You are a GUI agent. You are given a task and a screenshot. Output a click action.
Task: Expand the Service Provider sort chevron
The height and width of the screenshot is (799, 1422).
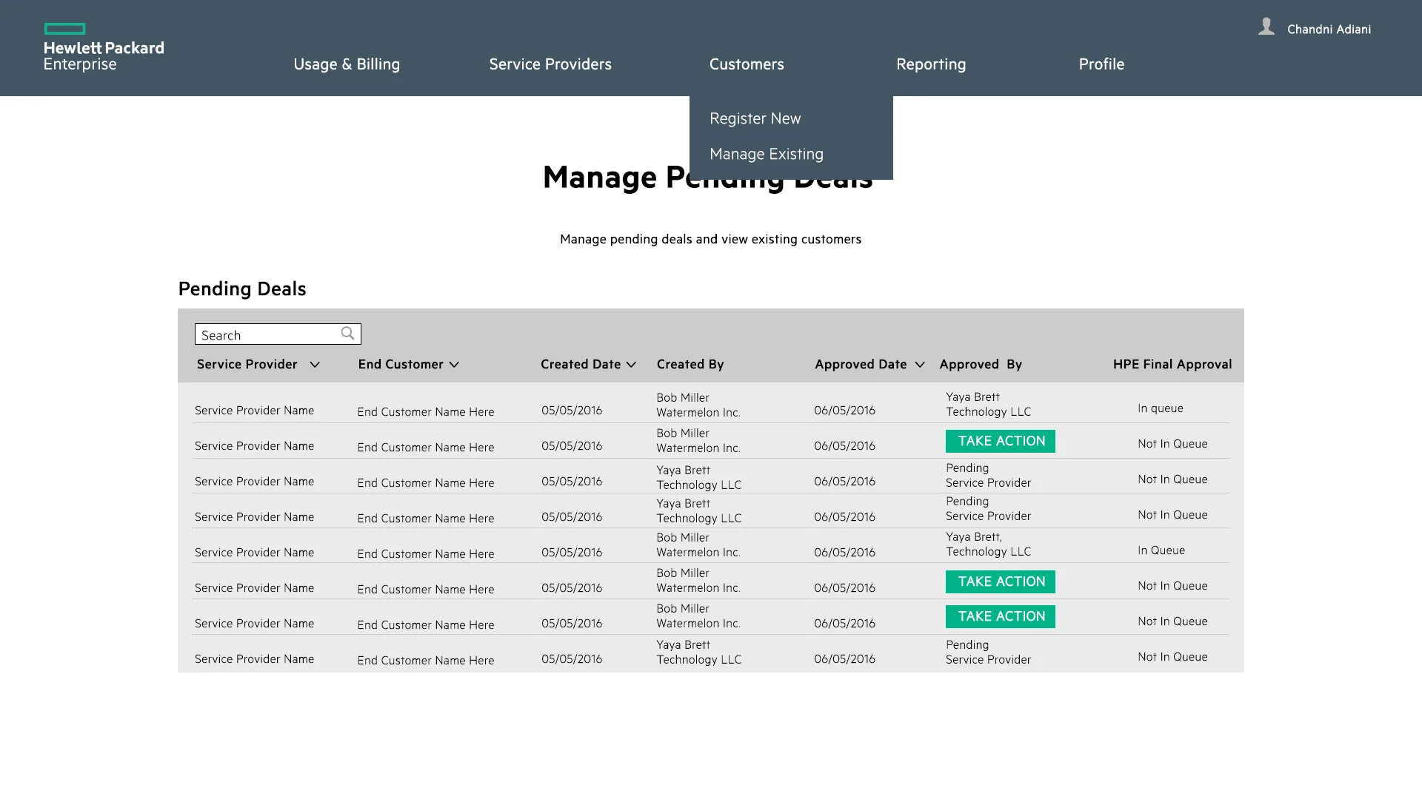point(315,365)
